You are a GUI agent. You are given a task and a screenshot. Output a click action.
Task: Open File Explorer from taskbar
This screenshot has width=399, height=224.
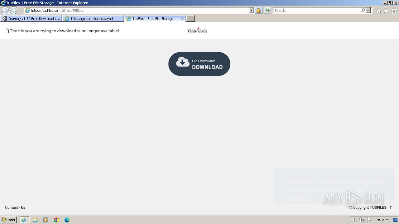(35, 220)
